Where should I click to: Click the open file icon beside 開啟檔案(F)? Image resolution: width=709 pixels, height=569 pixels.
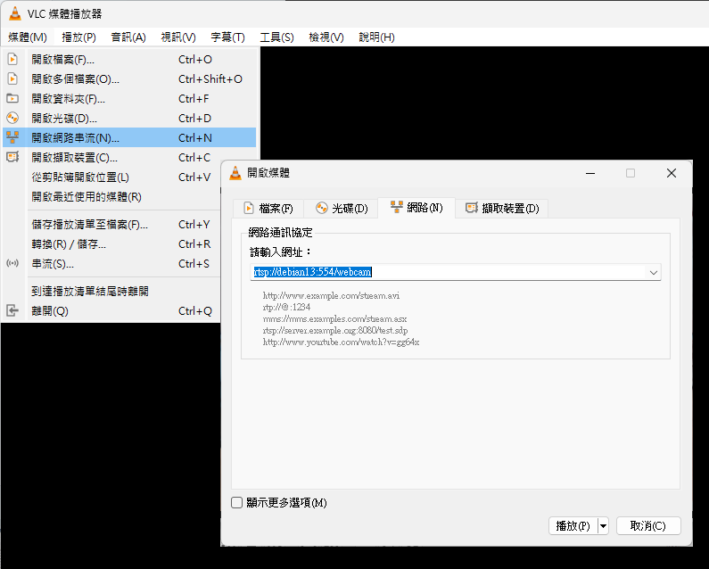(x=12, y=60)
